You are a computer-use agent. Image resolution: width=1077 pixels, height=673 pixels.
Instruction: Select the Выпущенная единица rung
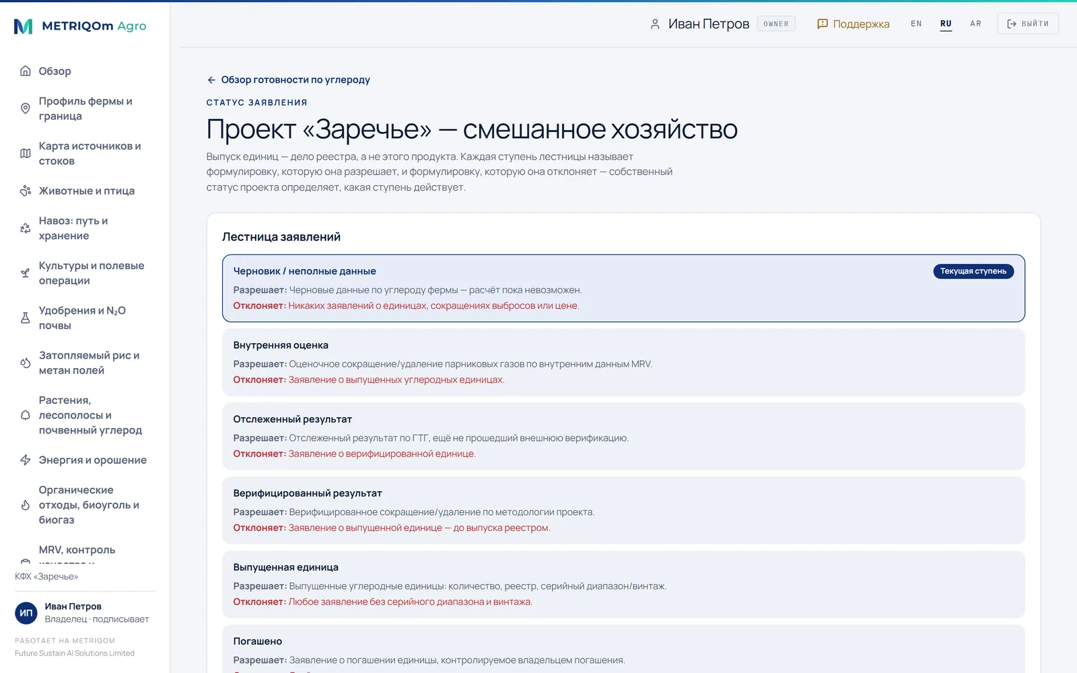623,584
